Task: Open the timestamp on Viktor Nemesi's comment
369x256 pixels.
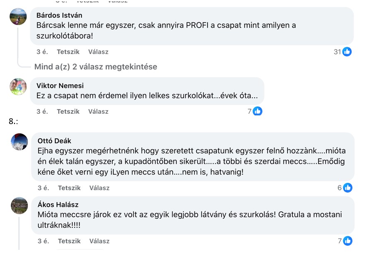Action: [x=42, y=111]
